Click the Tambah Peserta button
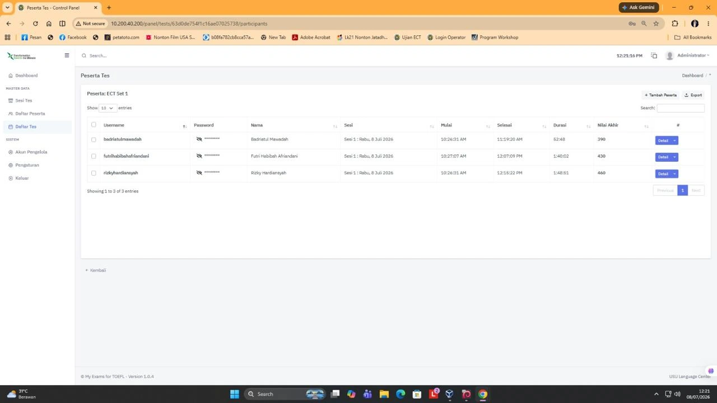This screenshot has height=403, width=717. point(660,95)
